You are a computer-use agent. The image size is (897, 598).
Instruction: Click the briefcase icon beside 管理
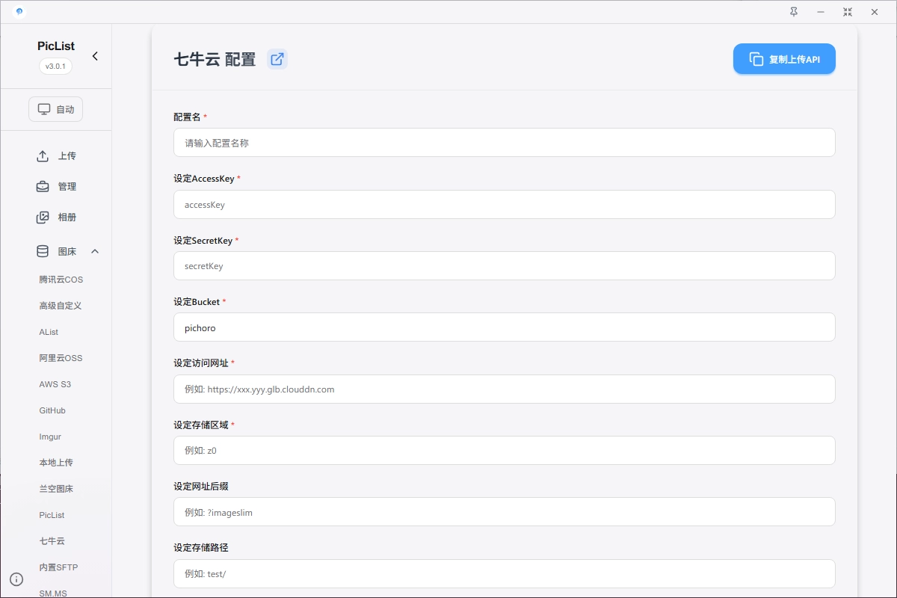pos(43,187)
